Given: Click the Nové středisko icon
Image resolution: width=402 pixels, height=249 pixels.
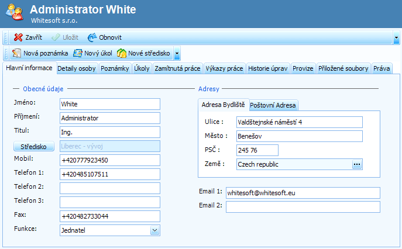Looking at the screenshot, I should (122, 54).
